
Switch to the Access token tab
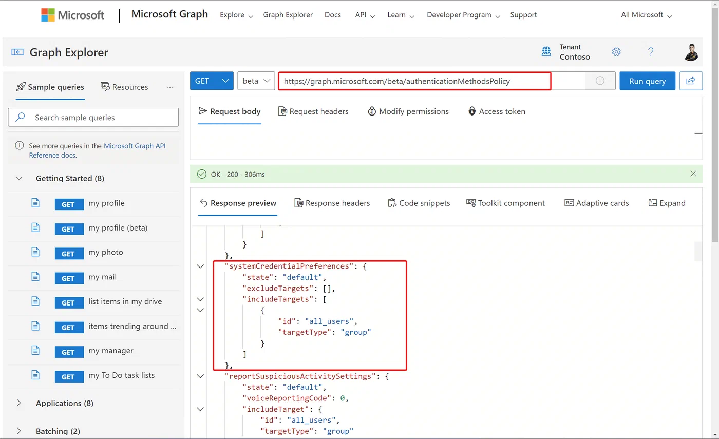coord(497,111)
